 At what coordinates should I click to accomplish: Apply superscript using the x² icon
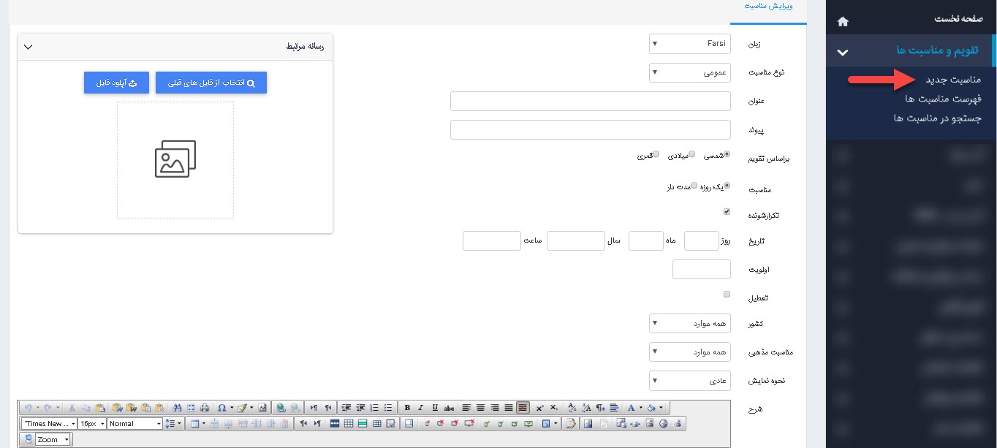[539, 408]
